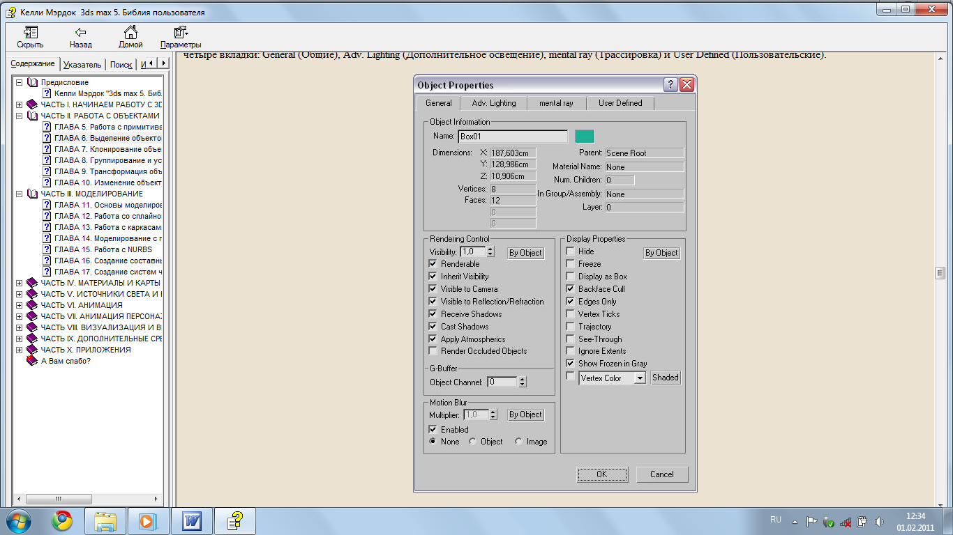Click the book icon of 'А Вам слабо?'
The image size is (953, 535).
pos(32,361)
